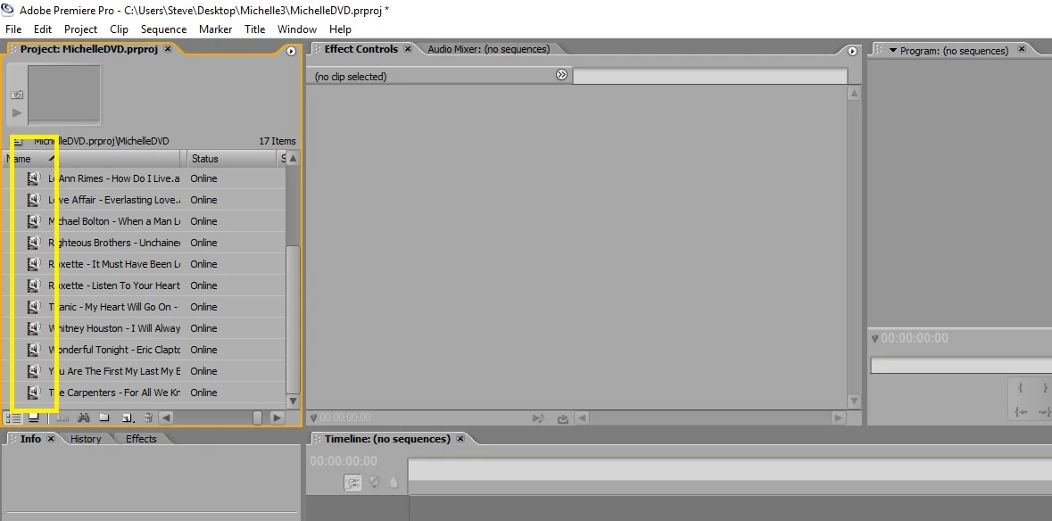
Task: Click the Set In Point brace icon
Action: (1020, 388)
